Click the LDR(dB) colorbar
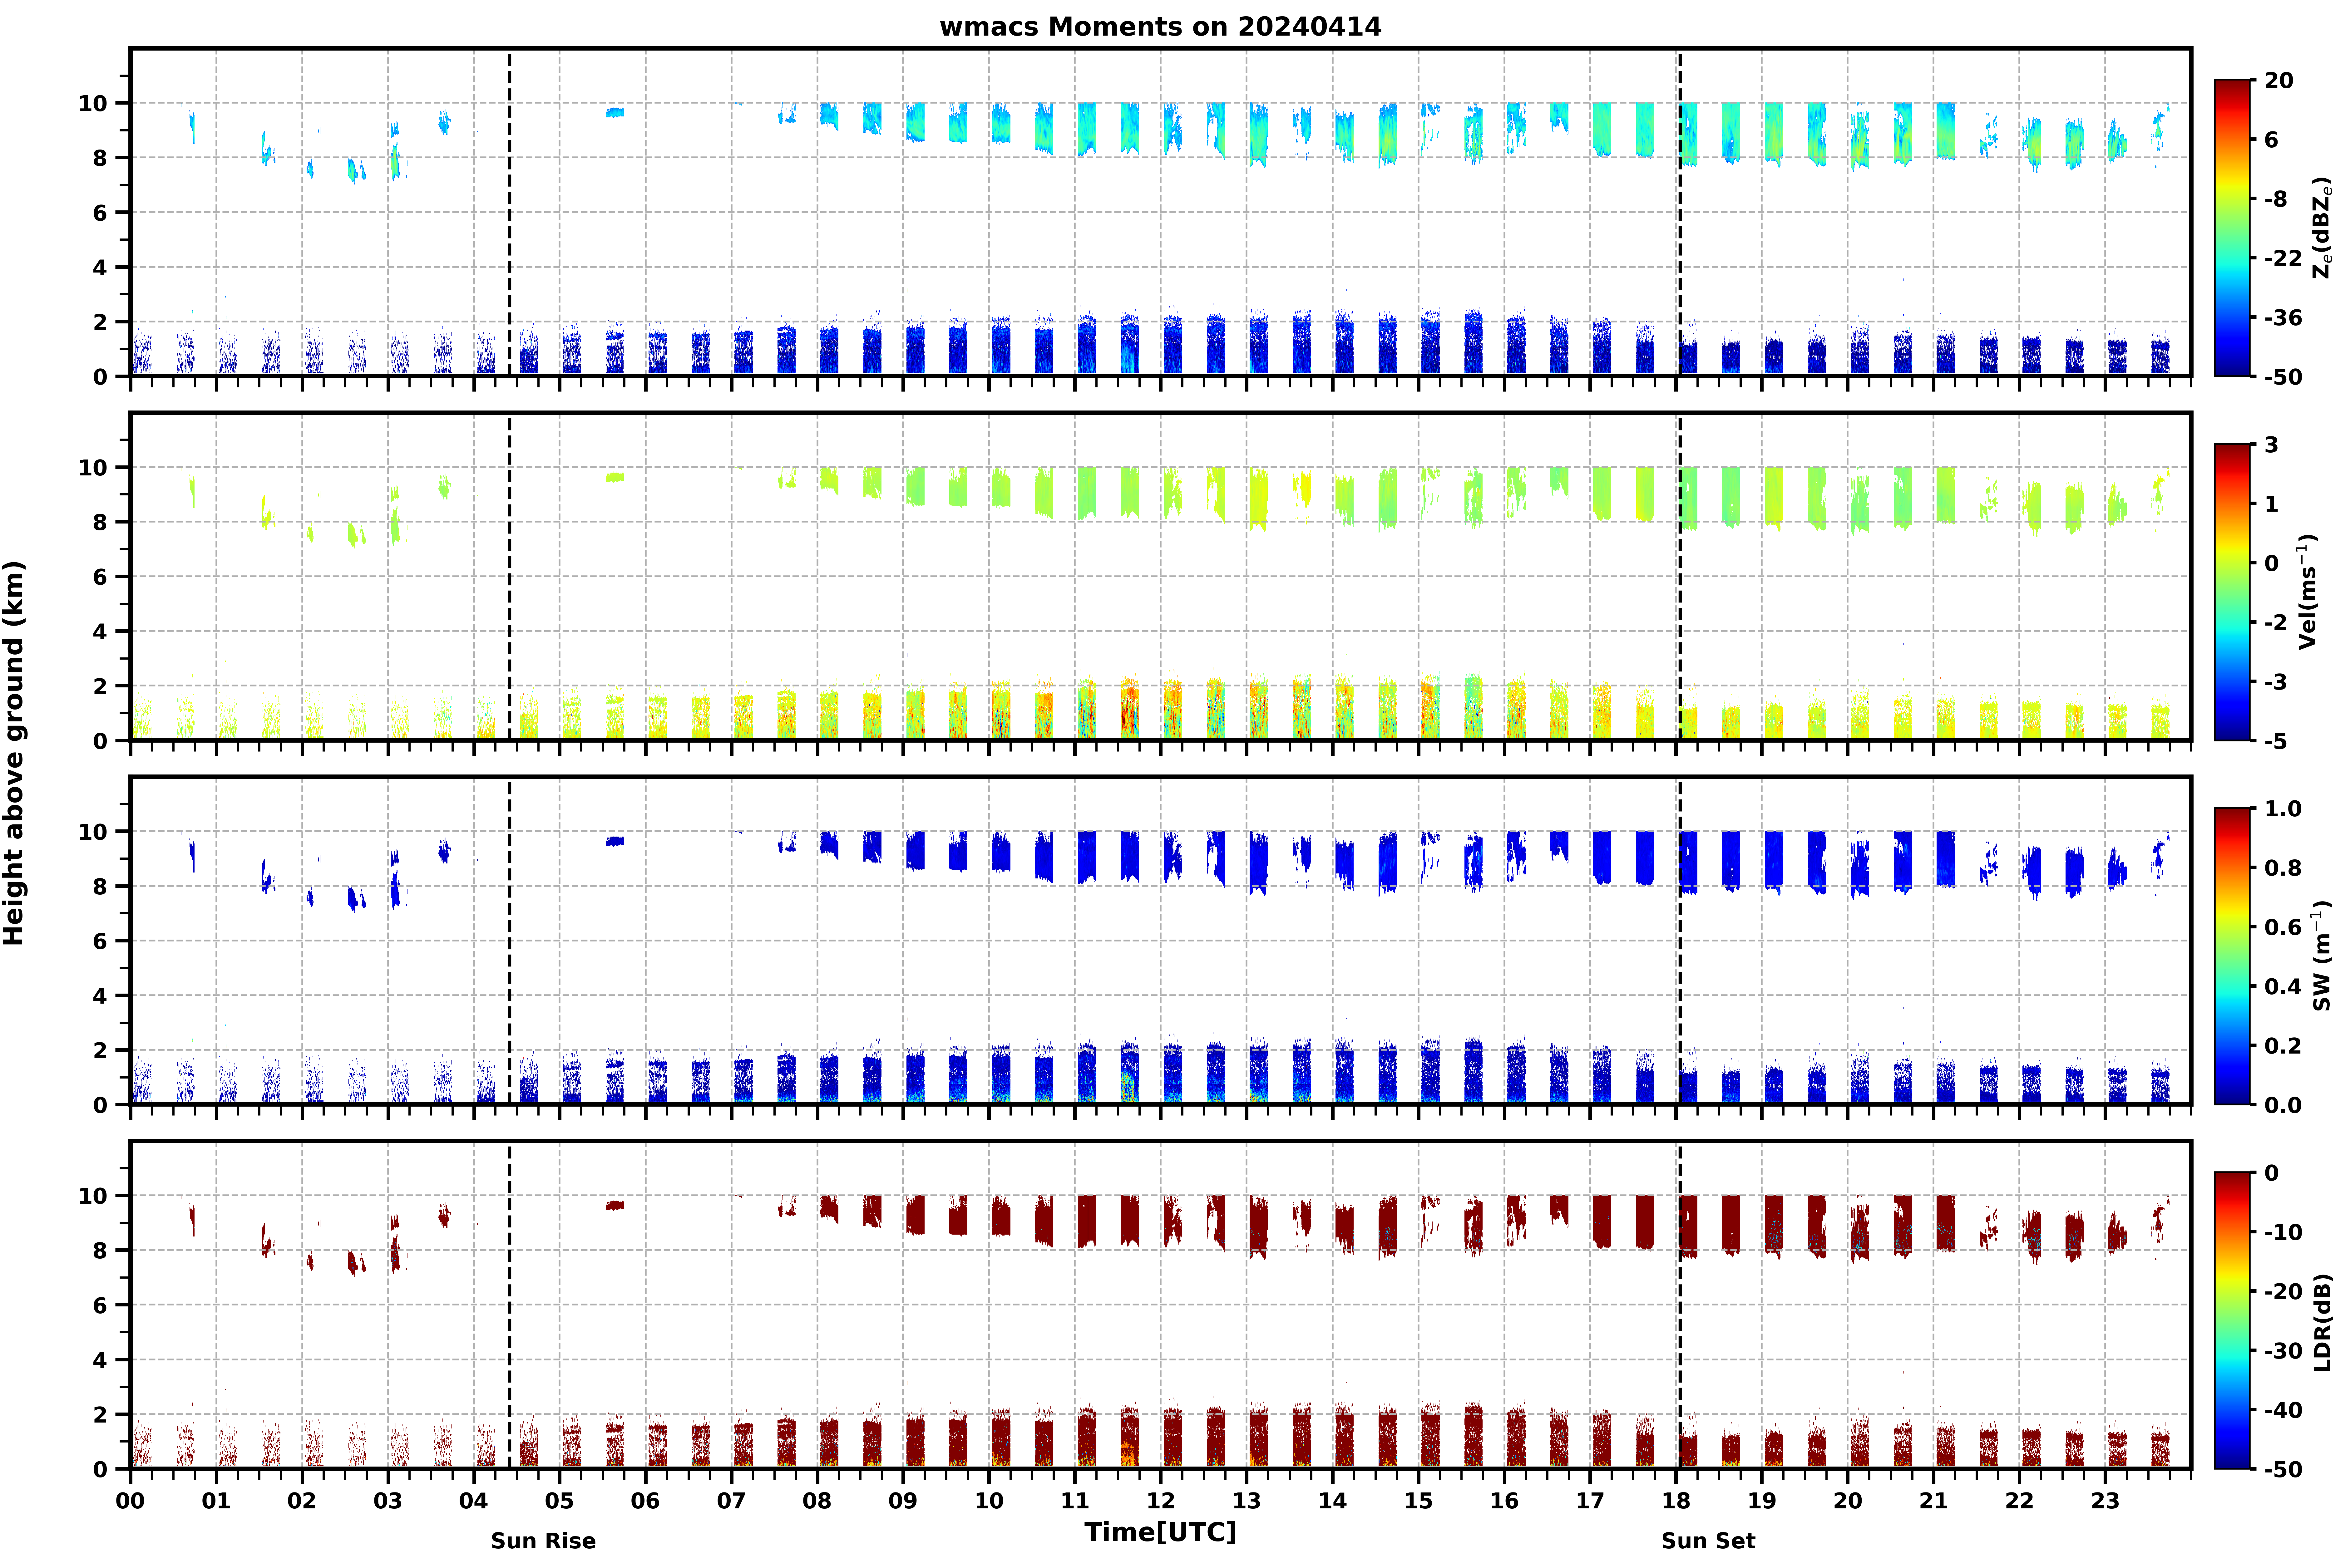The height and width of the screenshot is (1568, 2350). coord(2232,1320)
